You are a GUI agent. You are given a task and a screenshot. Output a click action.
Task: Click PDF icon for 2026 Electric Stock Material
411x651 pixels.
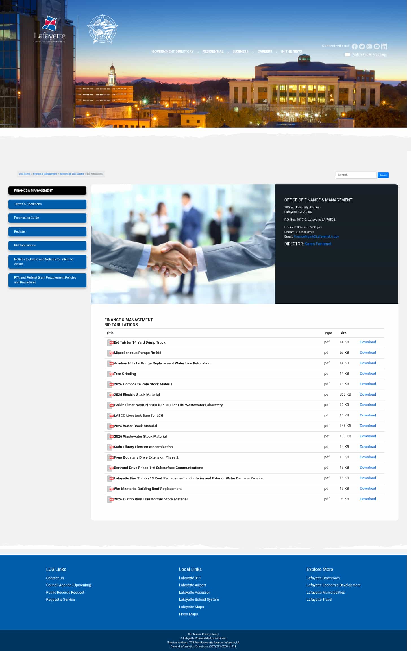[110, 395]
